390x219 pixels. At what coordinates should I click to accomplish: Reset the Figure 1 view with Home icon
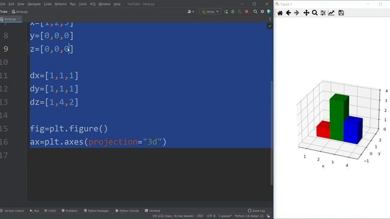[x=280, y=13]
